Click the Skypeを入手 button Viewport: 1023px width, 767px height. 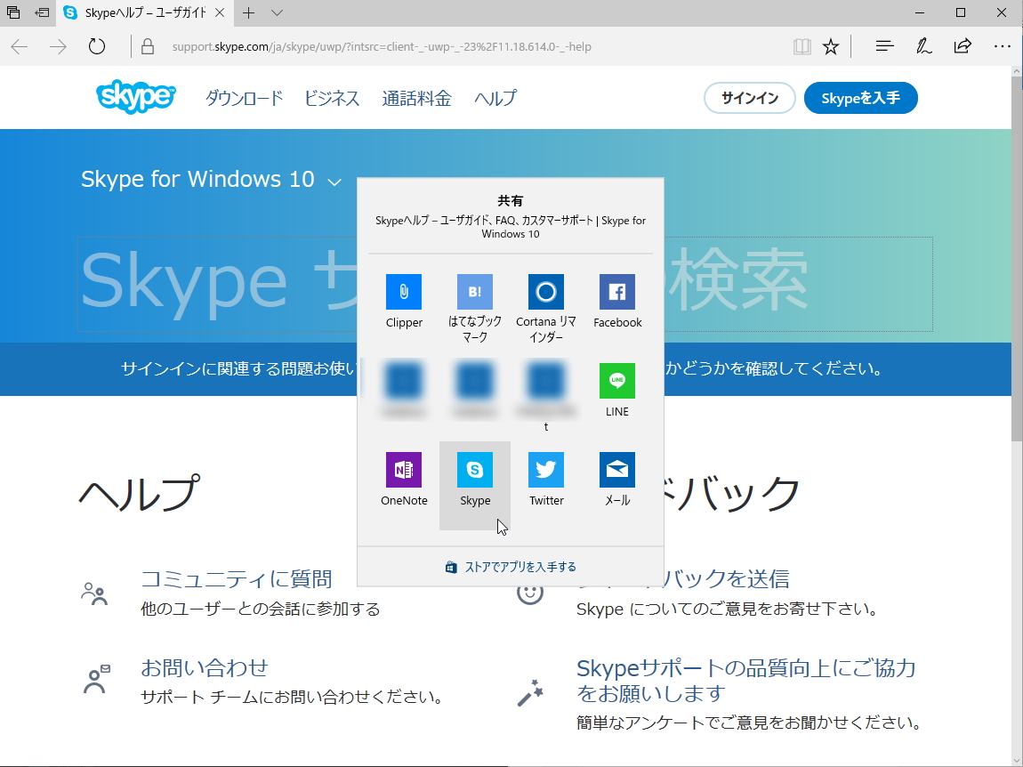click(860, 98)
